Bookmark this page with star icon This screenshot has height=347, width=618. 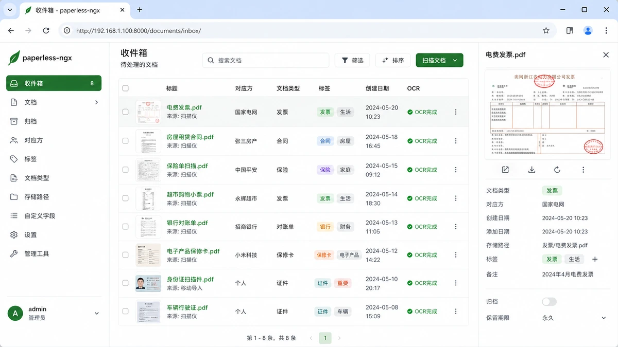pos(546,31)
